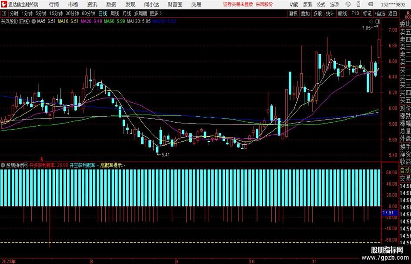Expand main chart indicator dropdown arrow
The height and width of the screenshot is (264, 411).
34,21
